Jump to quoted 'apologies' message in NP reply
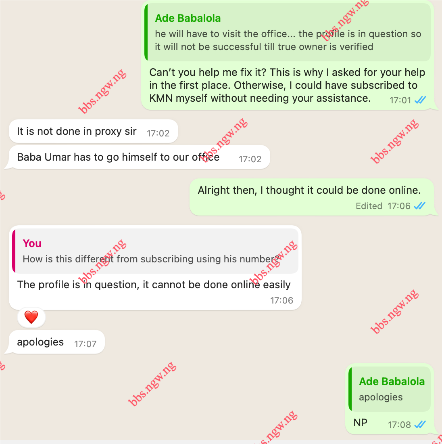The image size is (442, 444). point(389,389)
